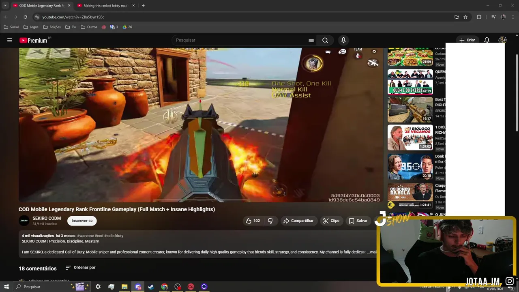Click the install app icon in address bar

(x=457, y=17)
